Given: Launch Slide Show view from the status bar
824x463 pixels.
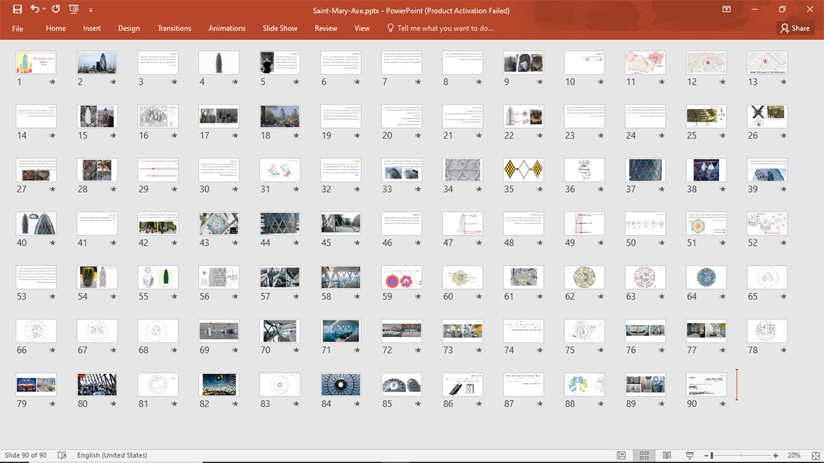Looking at the screenshot, I should (689, 455).
